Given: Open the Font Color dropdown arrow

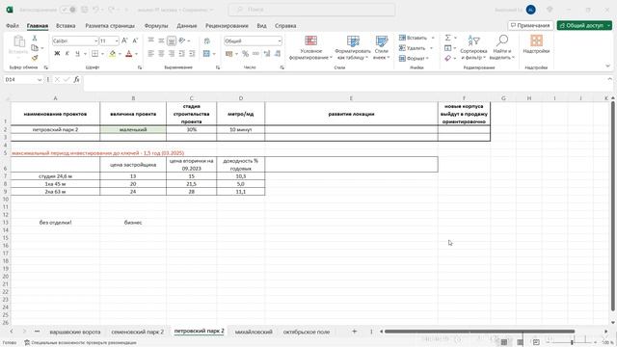Looking at the screenshot, I should click(136, 54).
